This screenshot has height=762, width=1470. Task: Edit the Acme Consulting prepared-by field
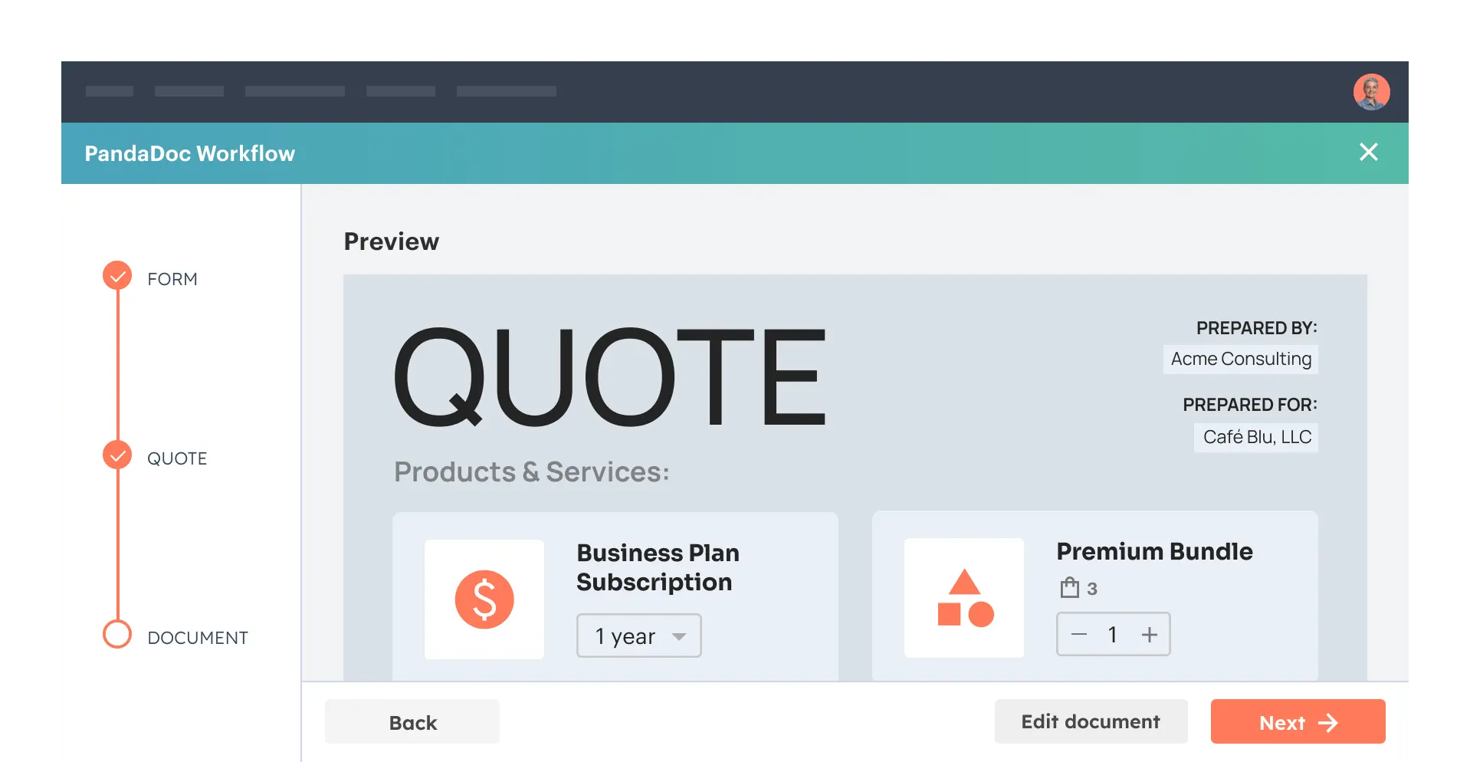[1241, 360]
